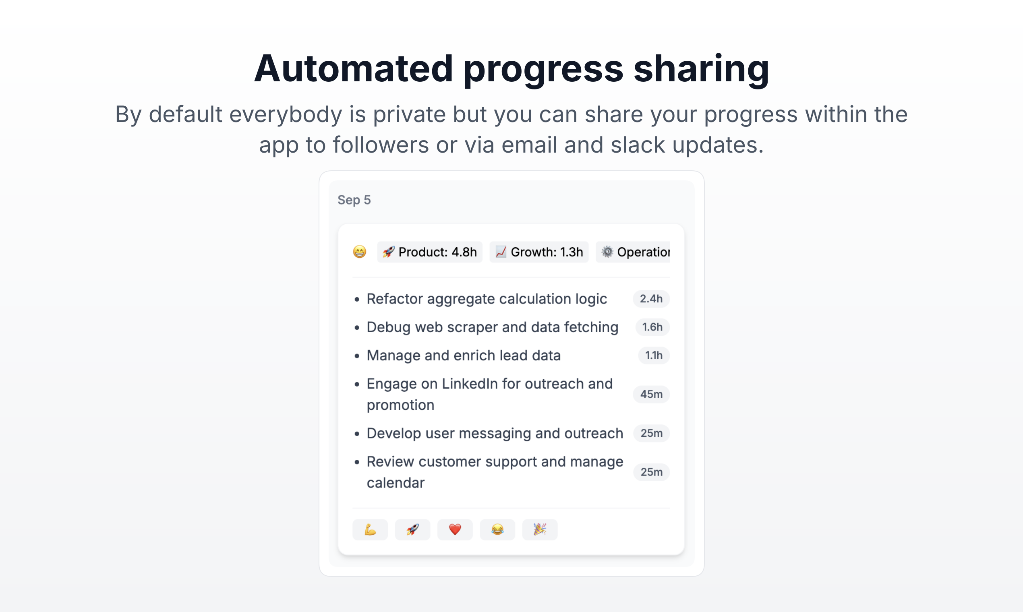Click the 45m duration badge
Image resolution: width=1023 pixels, height=612 pixels.
(651, 394)
